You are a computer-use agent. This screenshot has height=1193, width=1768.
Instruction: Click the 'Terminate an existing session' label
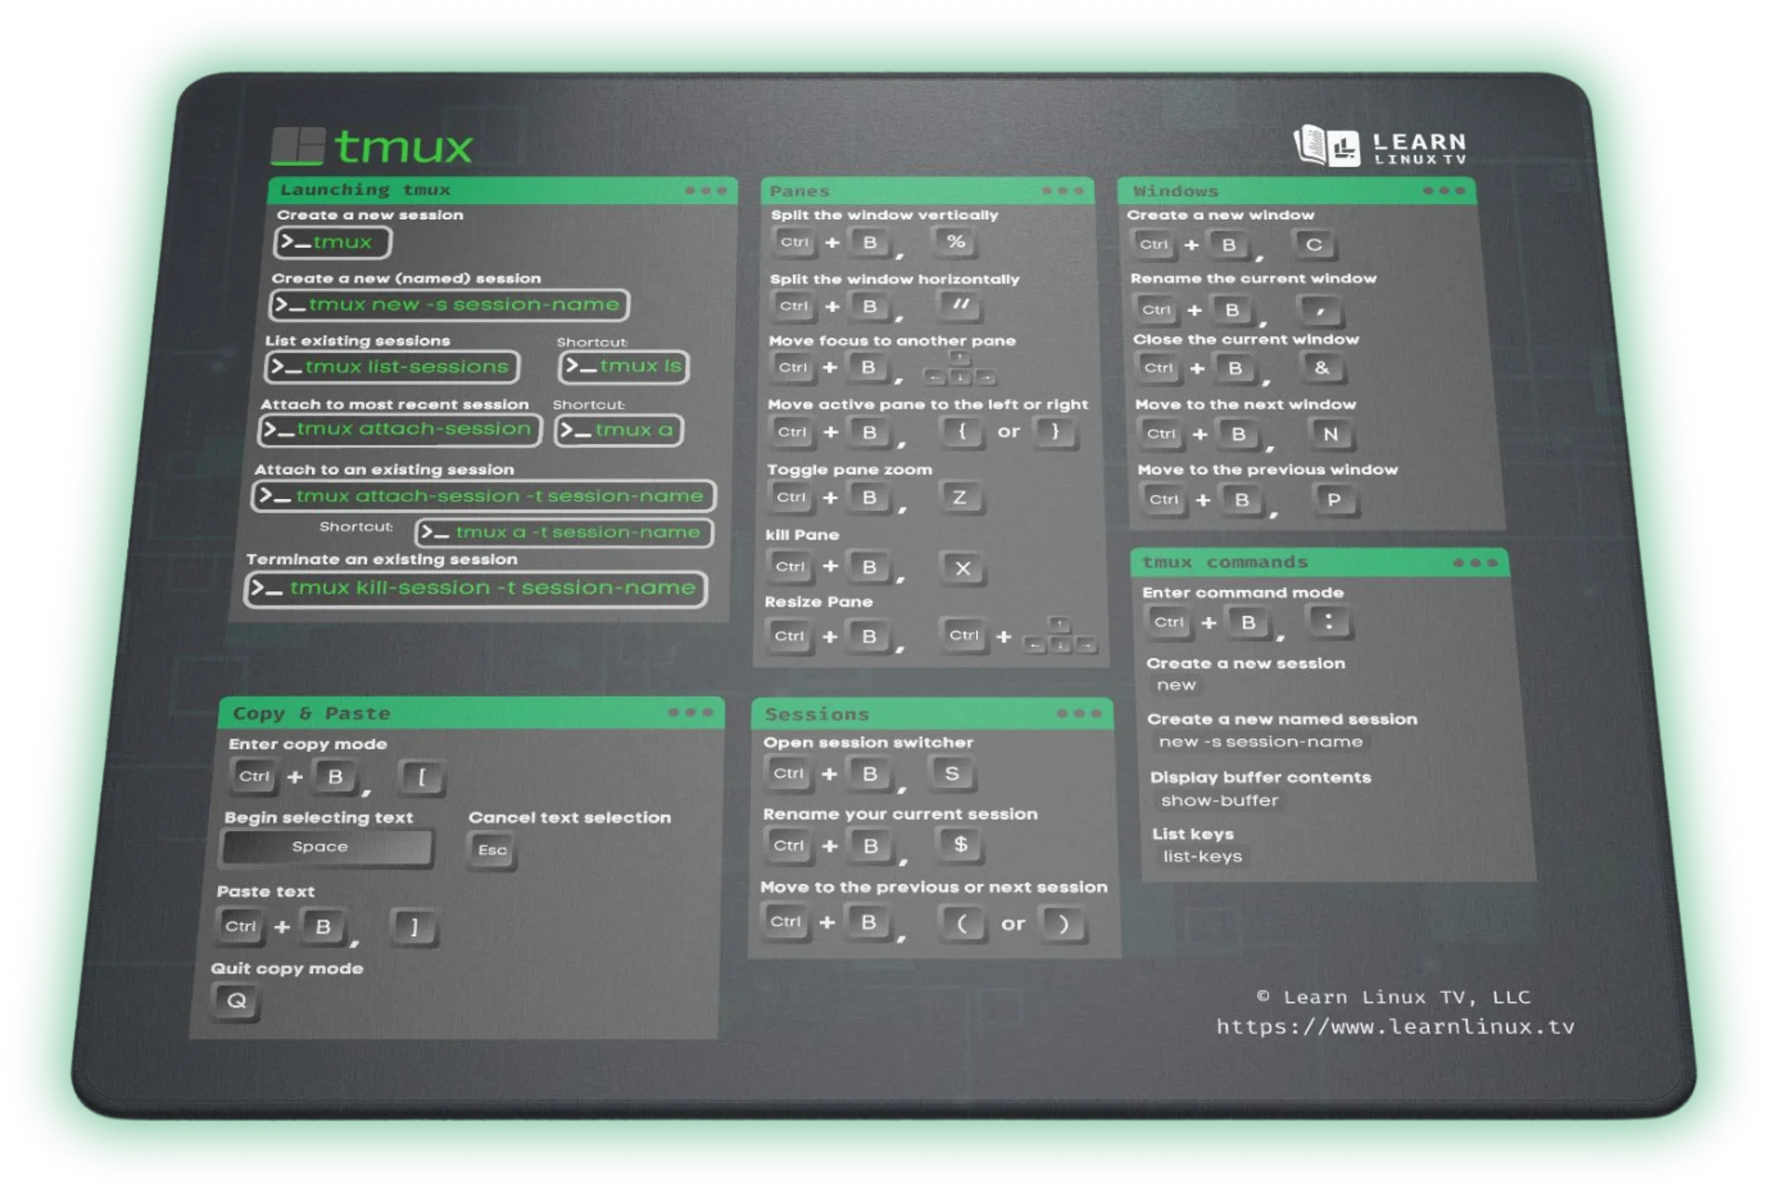[x=381, y=560]
